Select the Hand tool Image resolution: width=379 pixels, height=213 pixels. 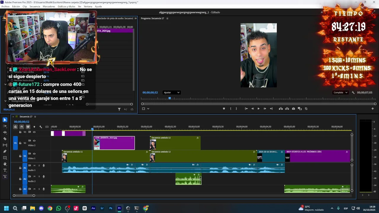point(5,164)
